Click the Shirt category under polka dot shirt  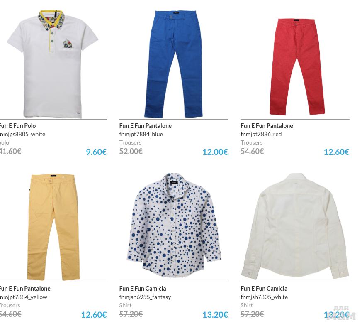point(125,305)
